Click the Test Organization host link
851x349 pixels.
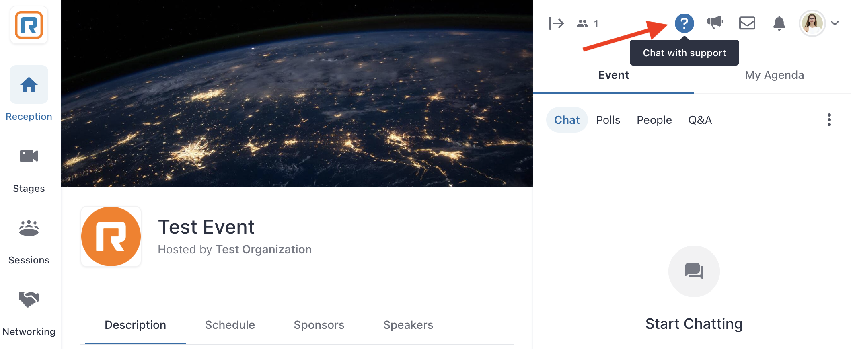[x=264, y=250]
